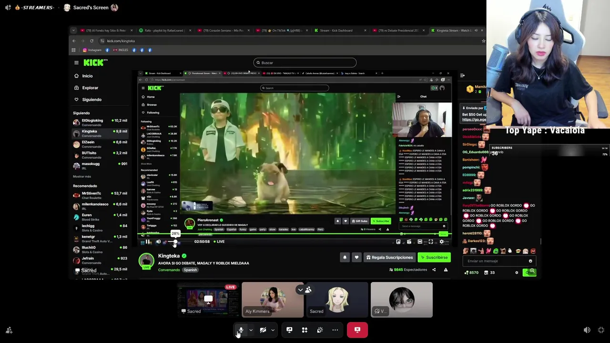Go to Inicio in Kick sidebar
This screenshot has width=610, height=343.
(87, 76)
